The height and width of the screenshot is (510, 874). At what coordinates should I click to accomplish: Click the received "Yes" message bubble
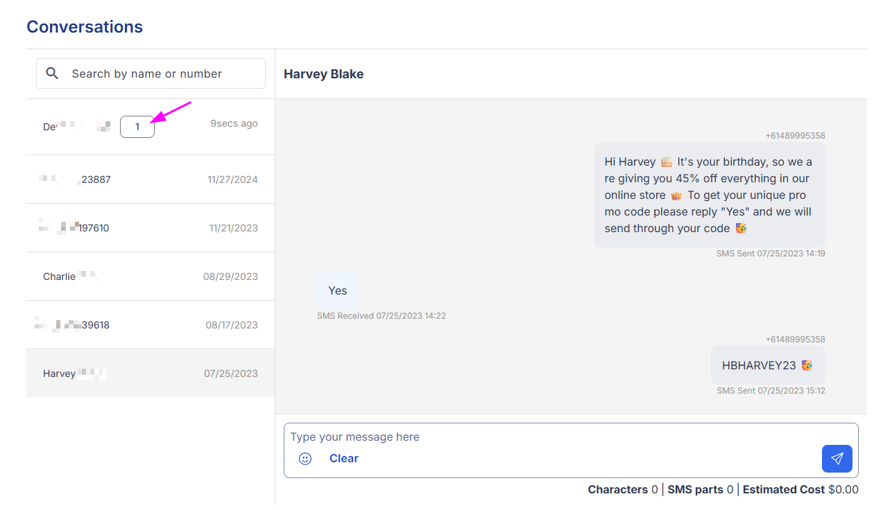pyautogui.click(x=338, y=290)
